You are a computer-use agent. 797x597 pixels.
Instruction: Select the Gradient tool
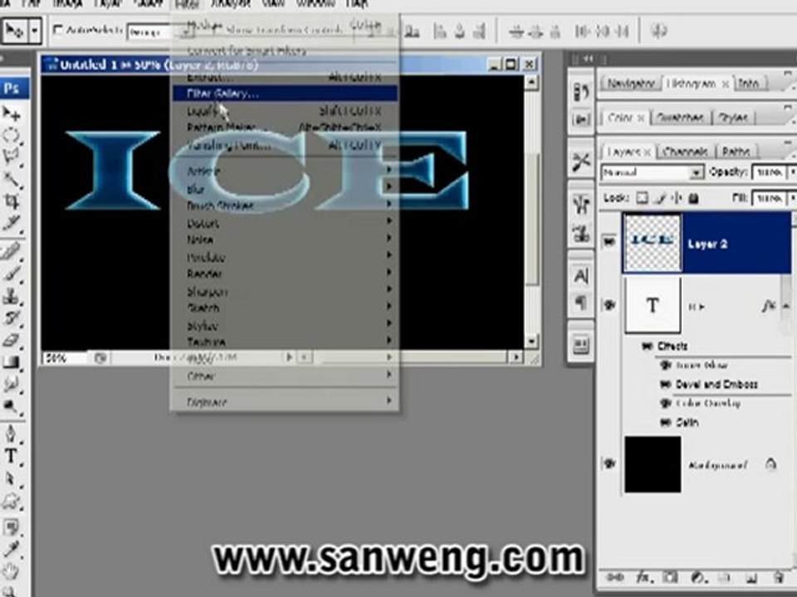click(11, 362)
